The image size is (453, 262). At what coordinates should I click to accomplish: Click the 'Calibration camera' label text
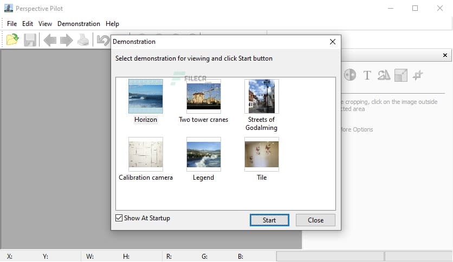[x=146, y=178]
